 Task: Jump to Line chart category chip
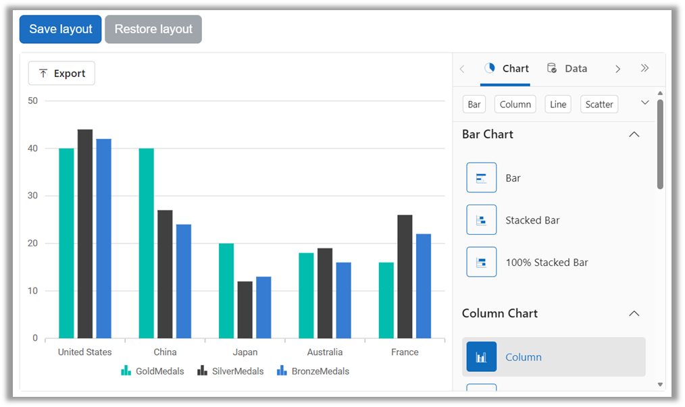[x=558, y=105]
